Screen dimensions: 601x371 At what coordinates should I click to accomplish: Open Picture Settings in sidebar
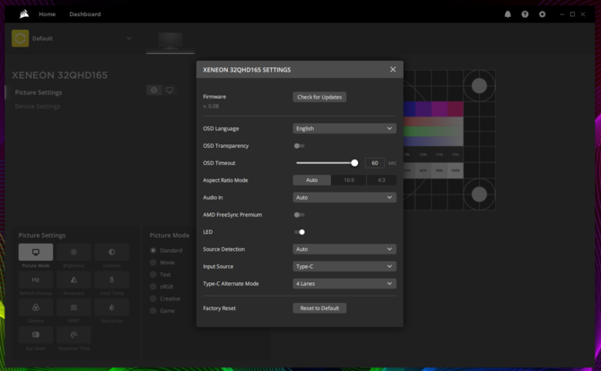39,92
